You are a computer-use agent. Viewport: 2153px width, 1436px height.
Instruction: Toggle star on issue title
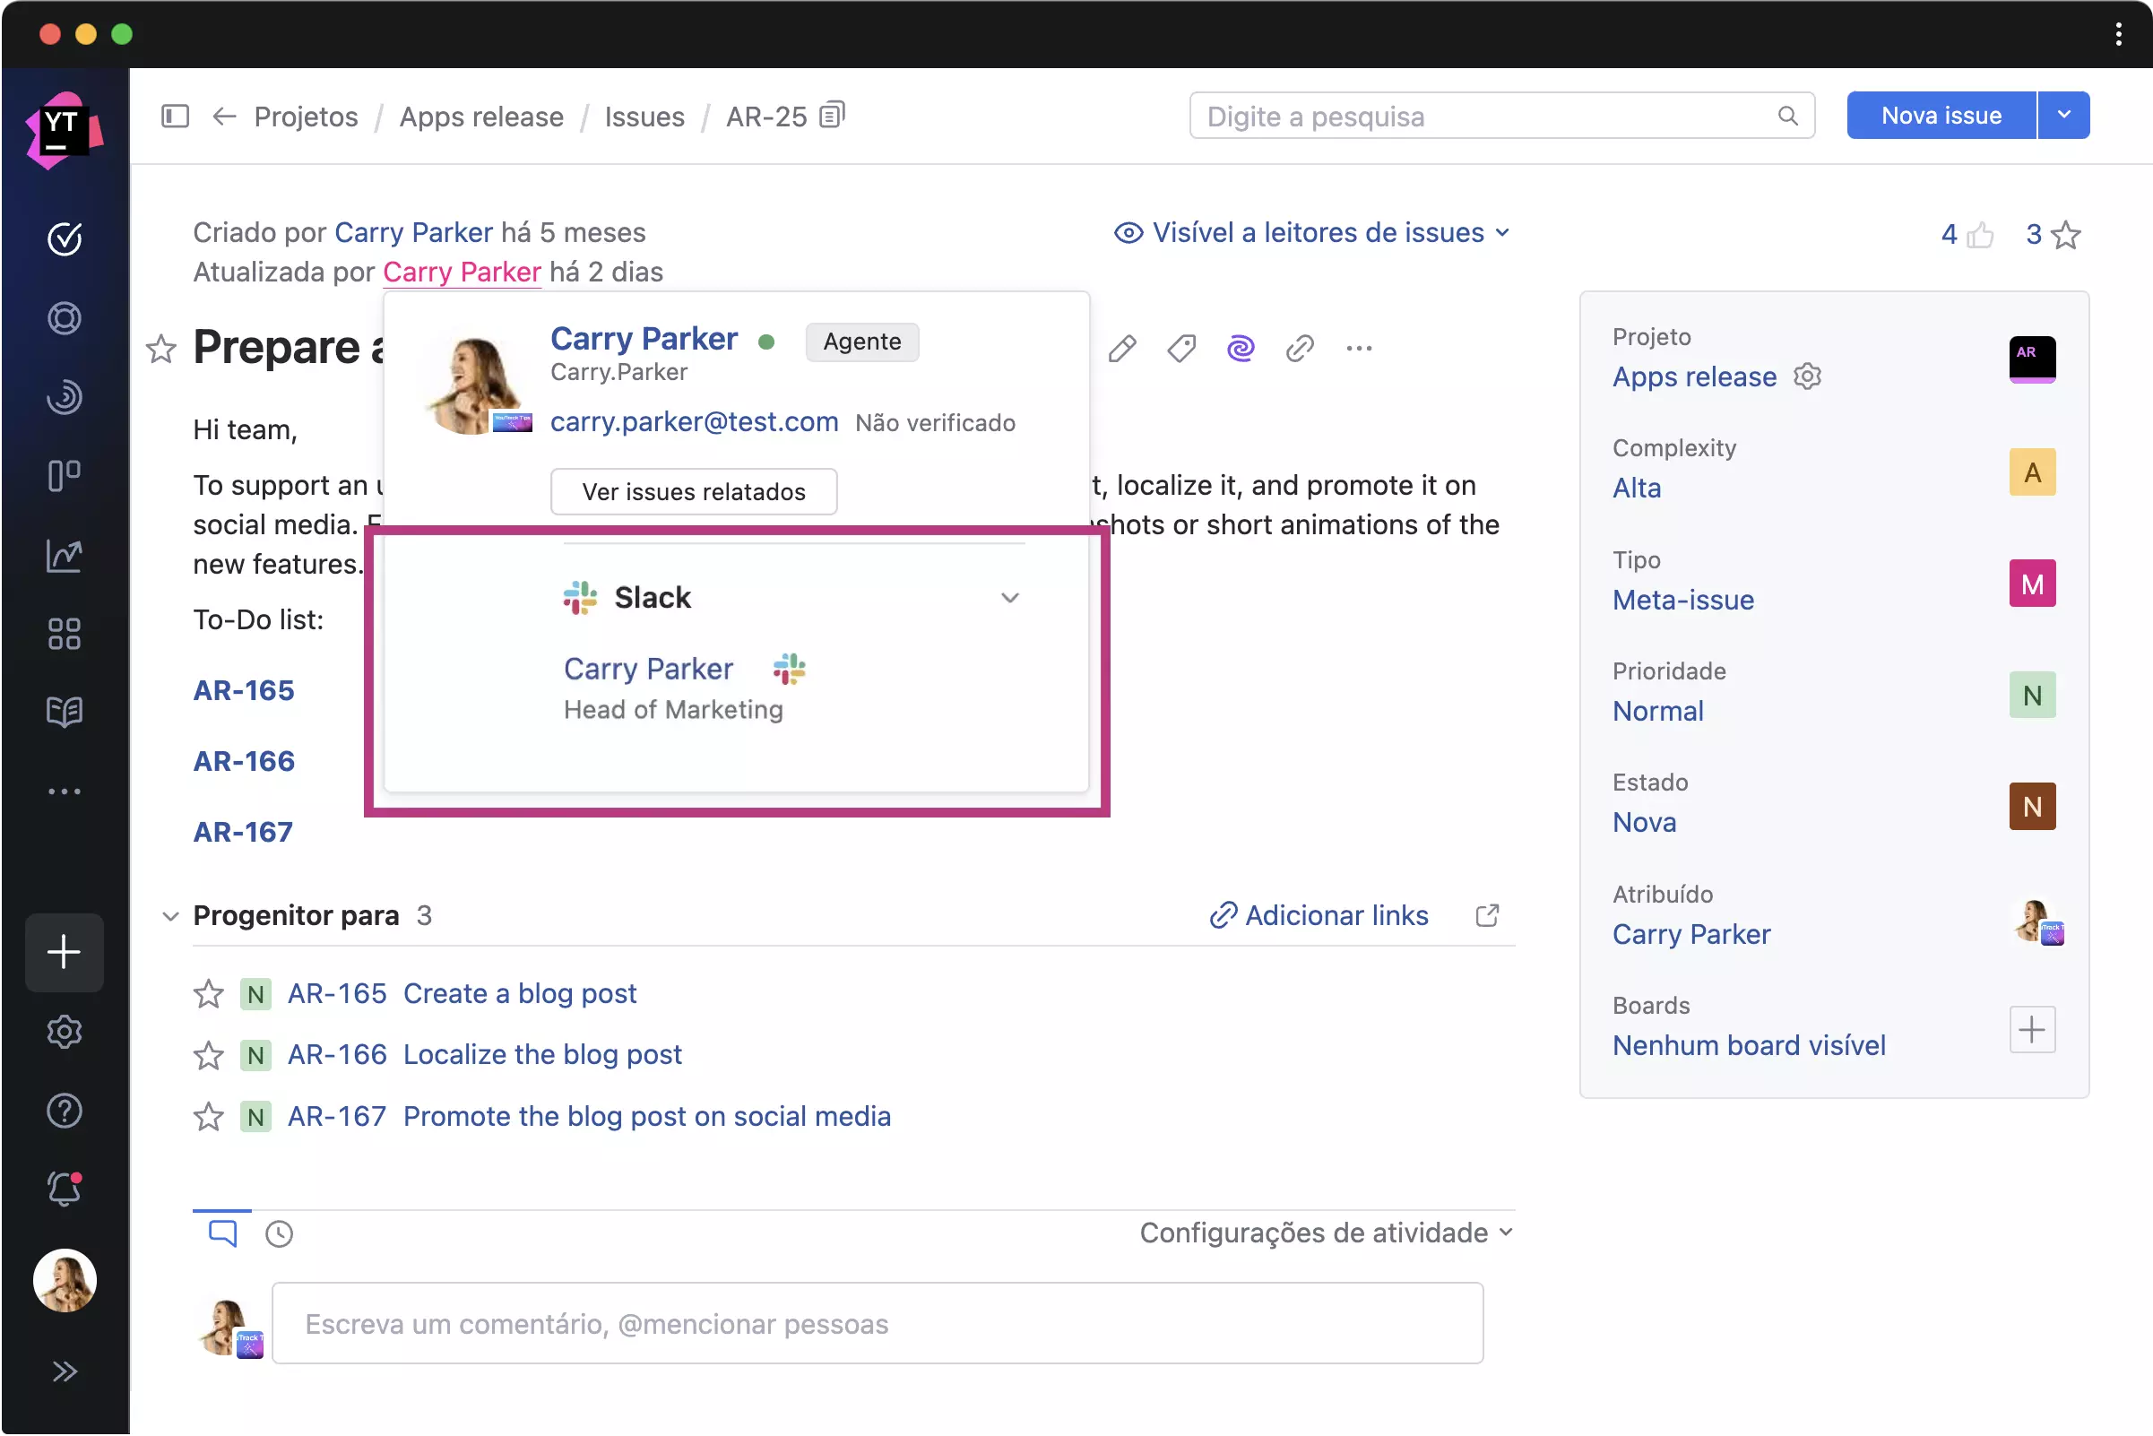click(x=161, y=348)
